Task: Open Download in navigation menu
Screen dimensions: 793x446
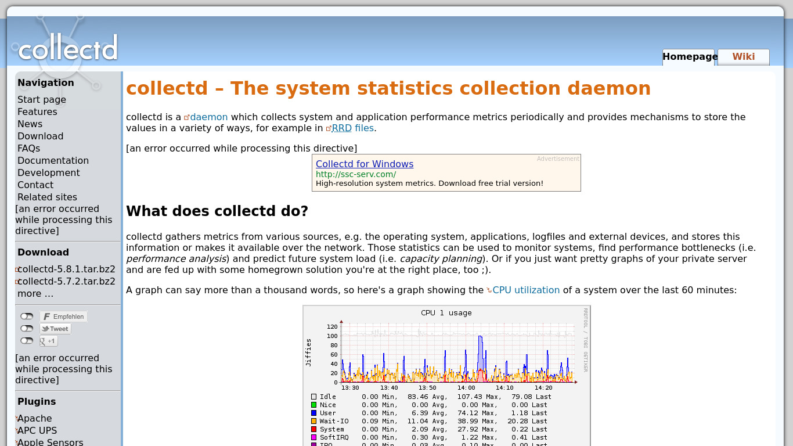Action: [41, 136]
